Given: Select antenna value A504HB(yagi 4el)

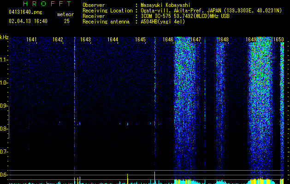Looking at the screenshot, I should [x=163, y=22].
